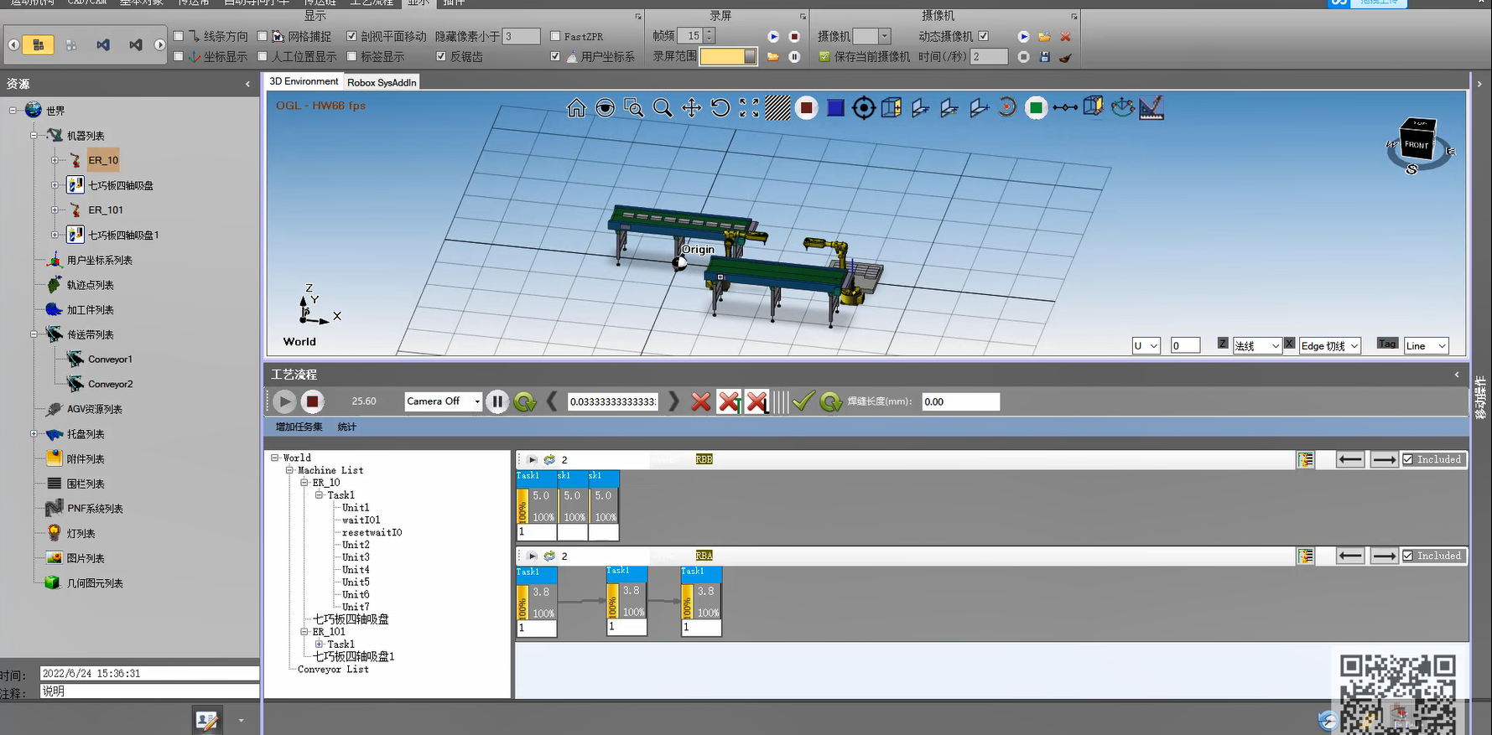
Task: Click the green checkmark icon
Action: click(x=803, y=401)
